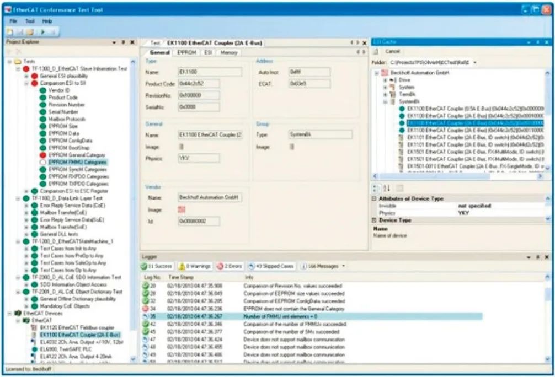Click the error icon of log entry 34
This screenshot has height=377, width=555.
pos(146,309)
